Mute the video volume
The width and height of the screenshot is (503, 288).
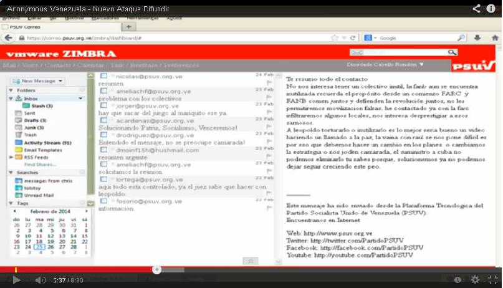[x=40, y=281]
